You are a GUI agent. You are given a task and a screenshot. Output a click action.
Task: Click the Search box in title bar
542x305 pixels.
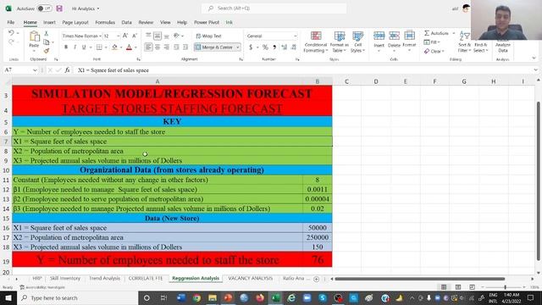coord(274,8)
